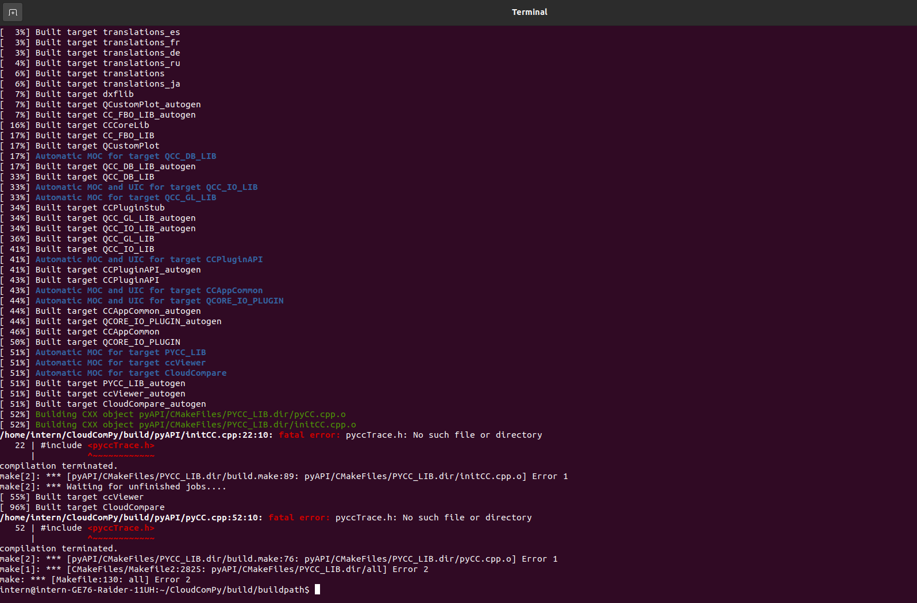Click the first 'compilation terminated.' message
Viewport: 917px width, 603px height.
pyautogui.click(x=59, y=466)
